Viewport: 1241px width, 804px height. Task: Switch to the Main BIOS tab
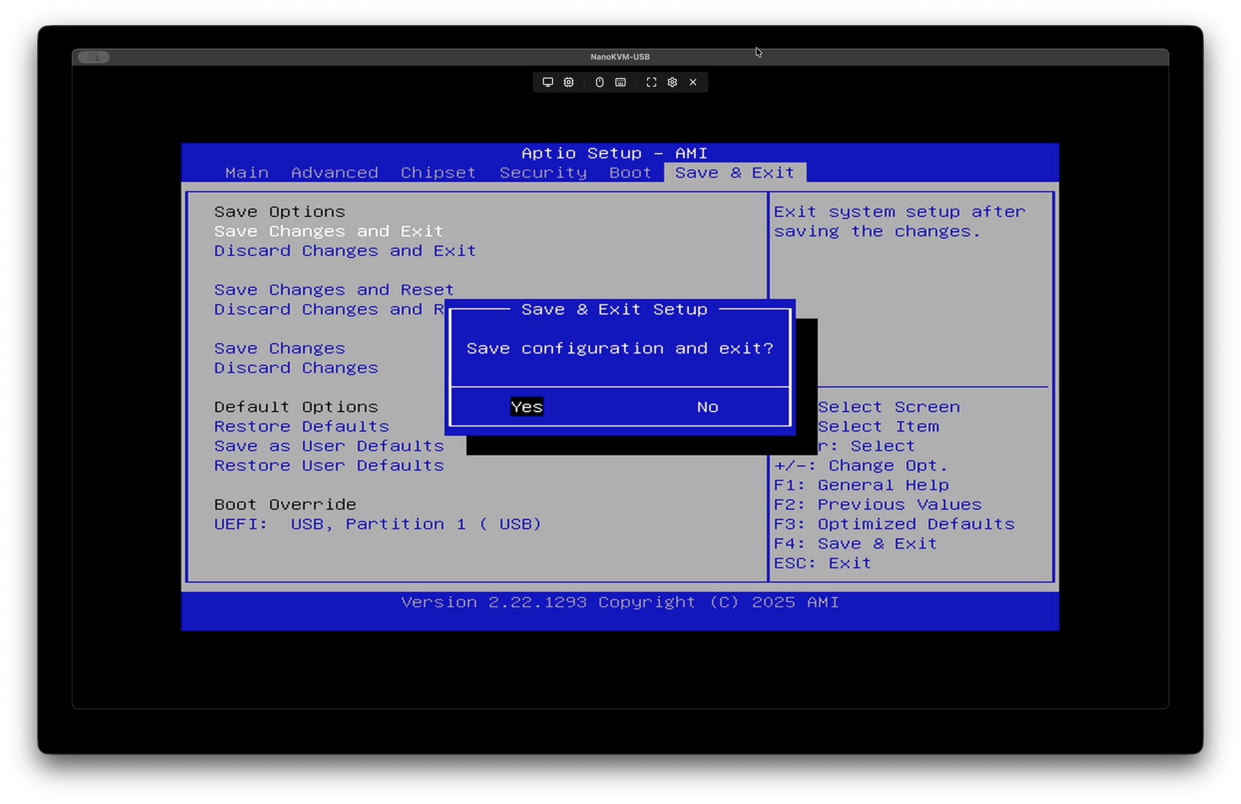pos(247,173)
